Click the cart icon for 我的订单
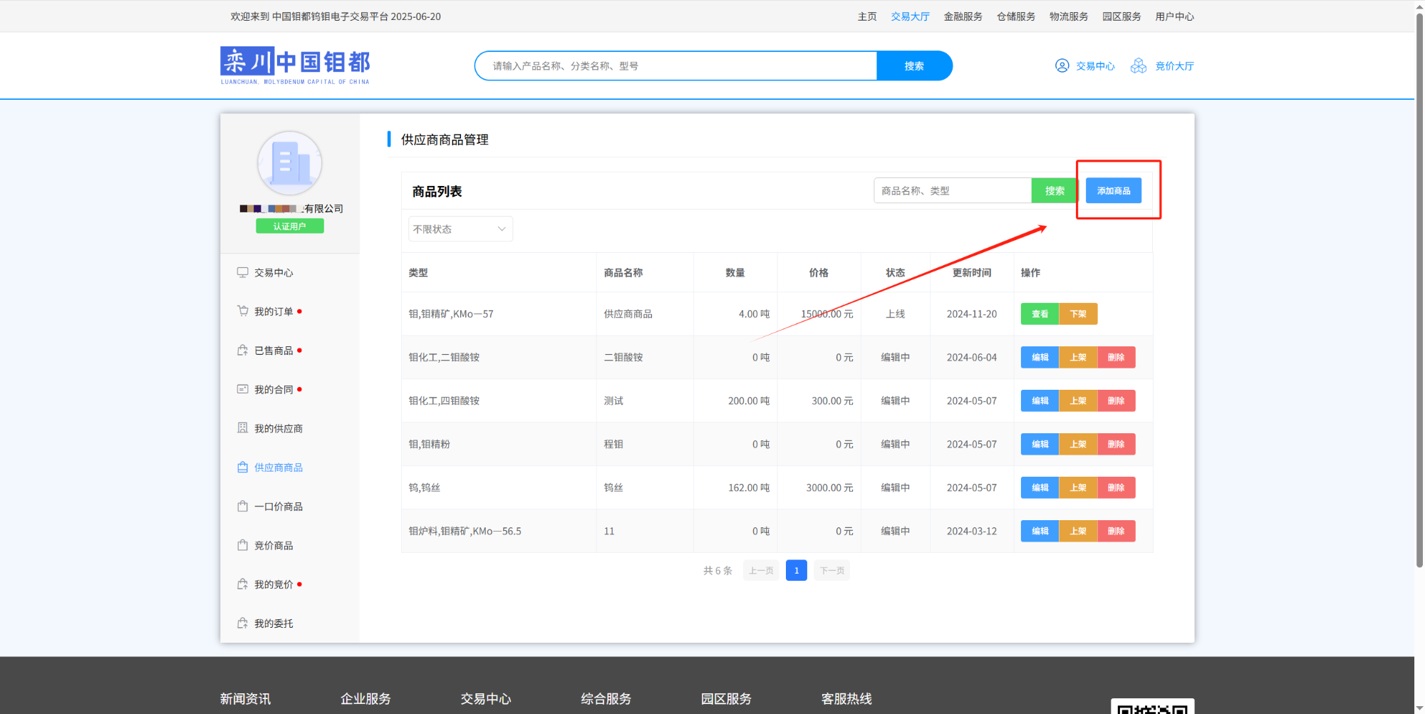 (242, 311)
